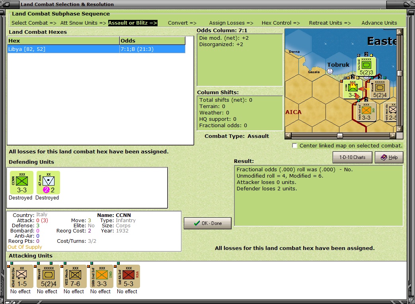Enable center linked map on selected combat
Screen dimensions: 415x304
[x=294, y=146]
